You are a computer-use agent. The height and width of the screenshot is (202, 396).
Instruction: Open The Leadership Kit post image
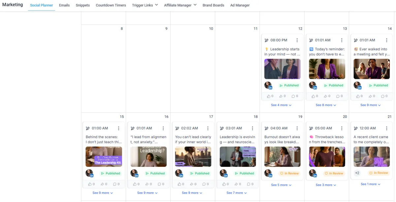pos(104,157)
